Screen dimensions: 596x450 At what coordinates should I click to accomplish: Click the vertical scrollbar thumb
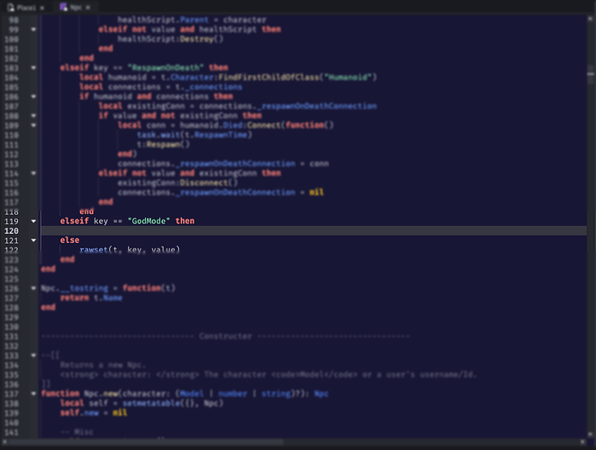point(591,73)
